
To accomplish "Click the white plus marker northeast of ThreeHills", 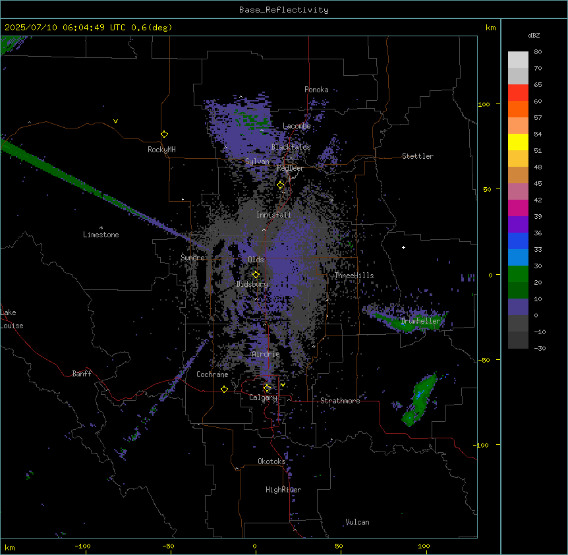I will [x=403, y=247].
